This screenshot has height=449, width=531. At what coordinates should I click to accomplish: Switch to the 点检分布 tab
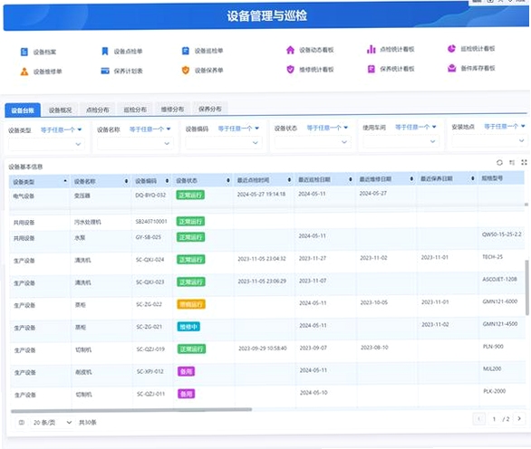coord(98,110)
